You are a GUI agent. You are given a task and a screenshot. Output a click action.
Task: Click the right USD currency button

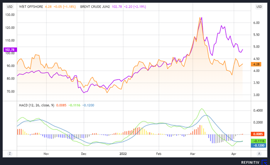(259, 7)
